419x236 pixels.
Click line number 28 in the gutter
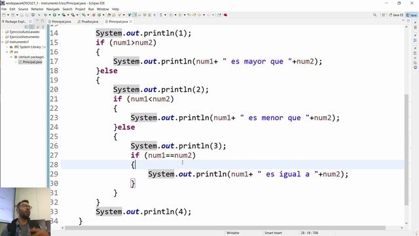54,165
